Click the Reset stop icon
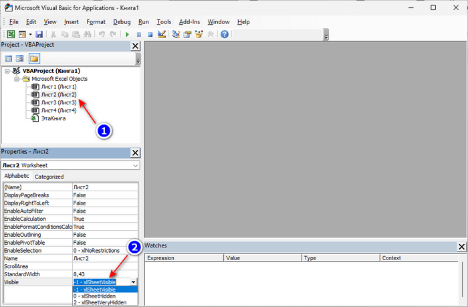Screen dimensions: 468x307 tap(150, 34)
